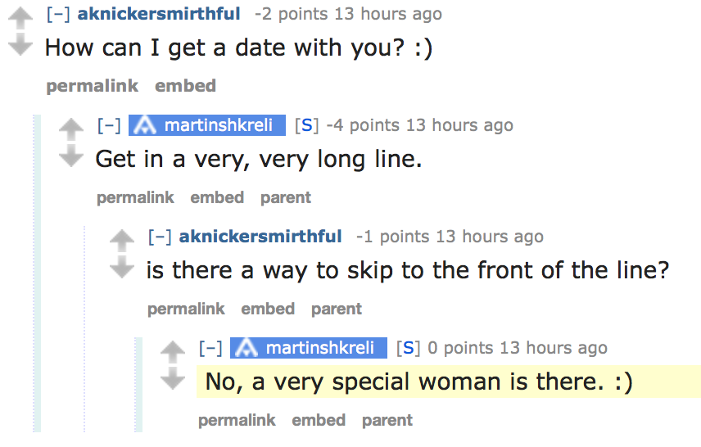The width and height of the screenshot is (701, 447).
Task: Upvote "Get in a very, very long line" reply
Action: pos(71,129)
